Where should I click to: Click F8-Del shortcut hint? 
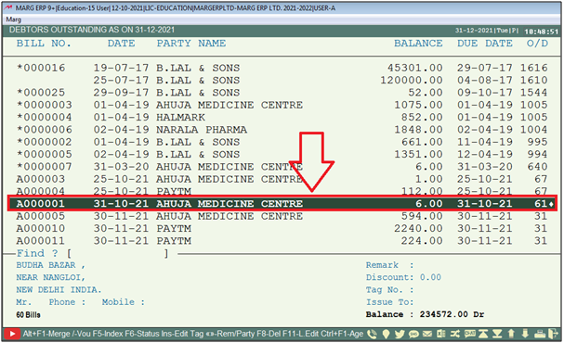click(x=269, y=334)
